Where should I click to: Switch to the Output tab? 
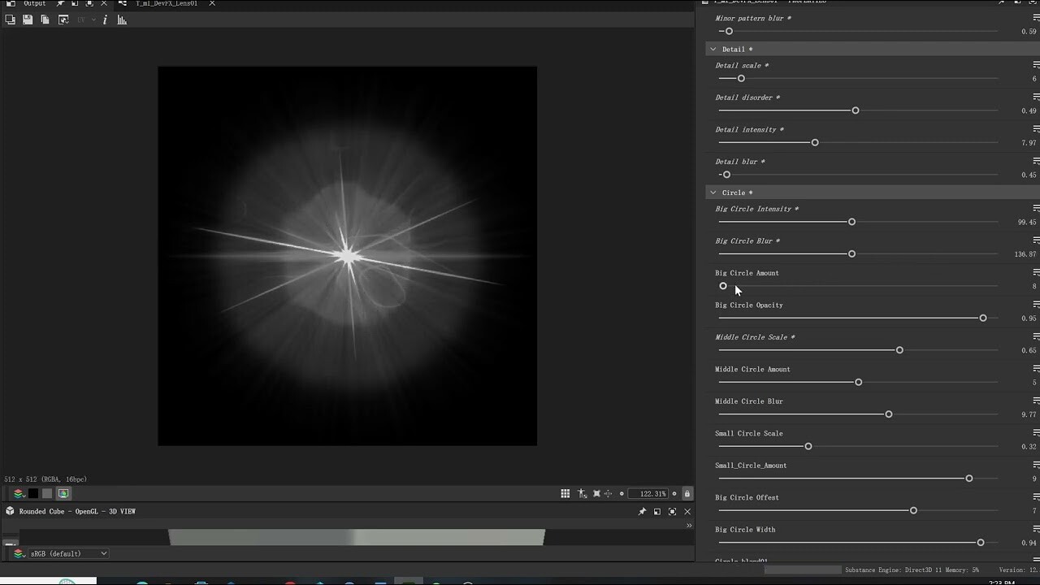pos(34,3)
